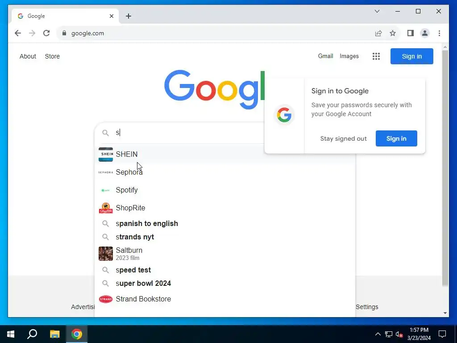View site info via the padlock icon
Image resolution: width=457 pixels, height=343 pixels.
64,33
